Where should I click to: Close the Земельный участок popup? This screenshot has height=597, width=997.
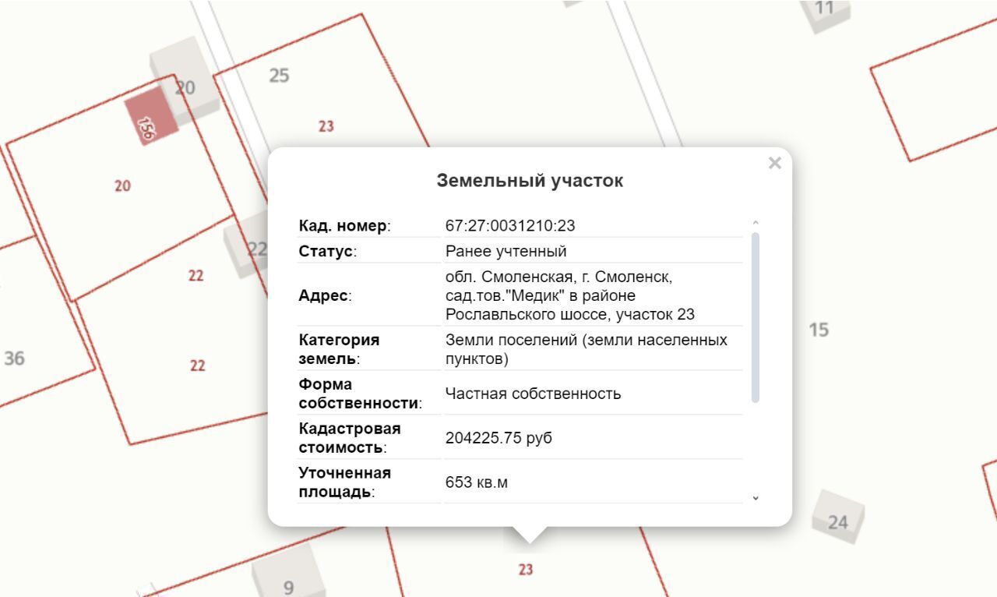coord(774,163)
